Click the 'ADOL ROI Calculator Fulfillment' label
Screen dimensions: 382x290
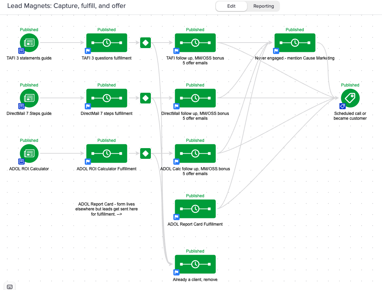click(107, 169)
